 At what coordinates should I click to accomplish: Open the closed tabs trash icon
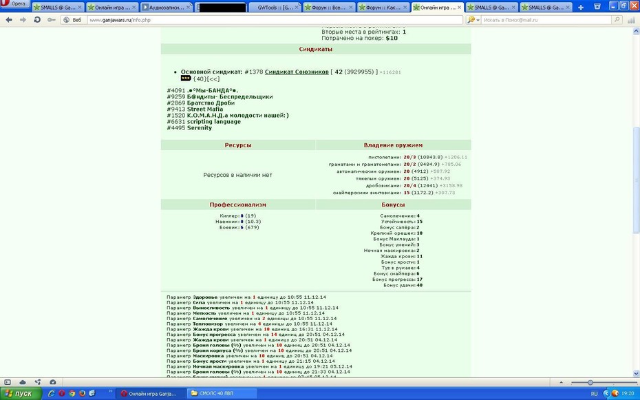[597, 6]
